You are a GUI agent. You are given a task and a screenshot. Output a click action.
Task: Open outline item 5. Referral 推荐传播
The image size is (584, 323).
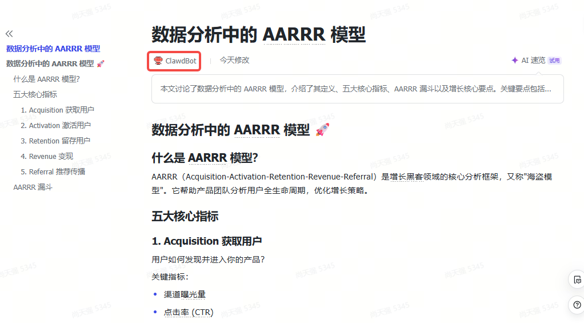tap(53, 172)
